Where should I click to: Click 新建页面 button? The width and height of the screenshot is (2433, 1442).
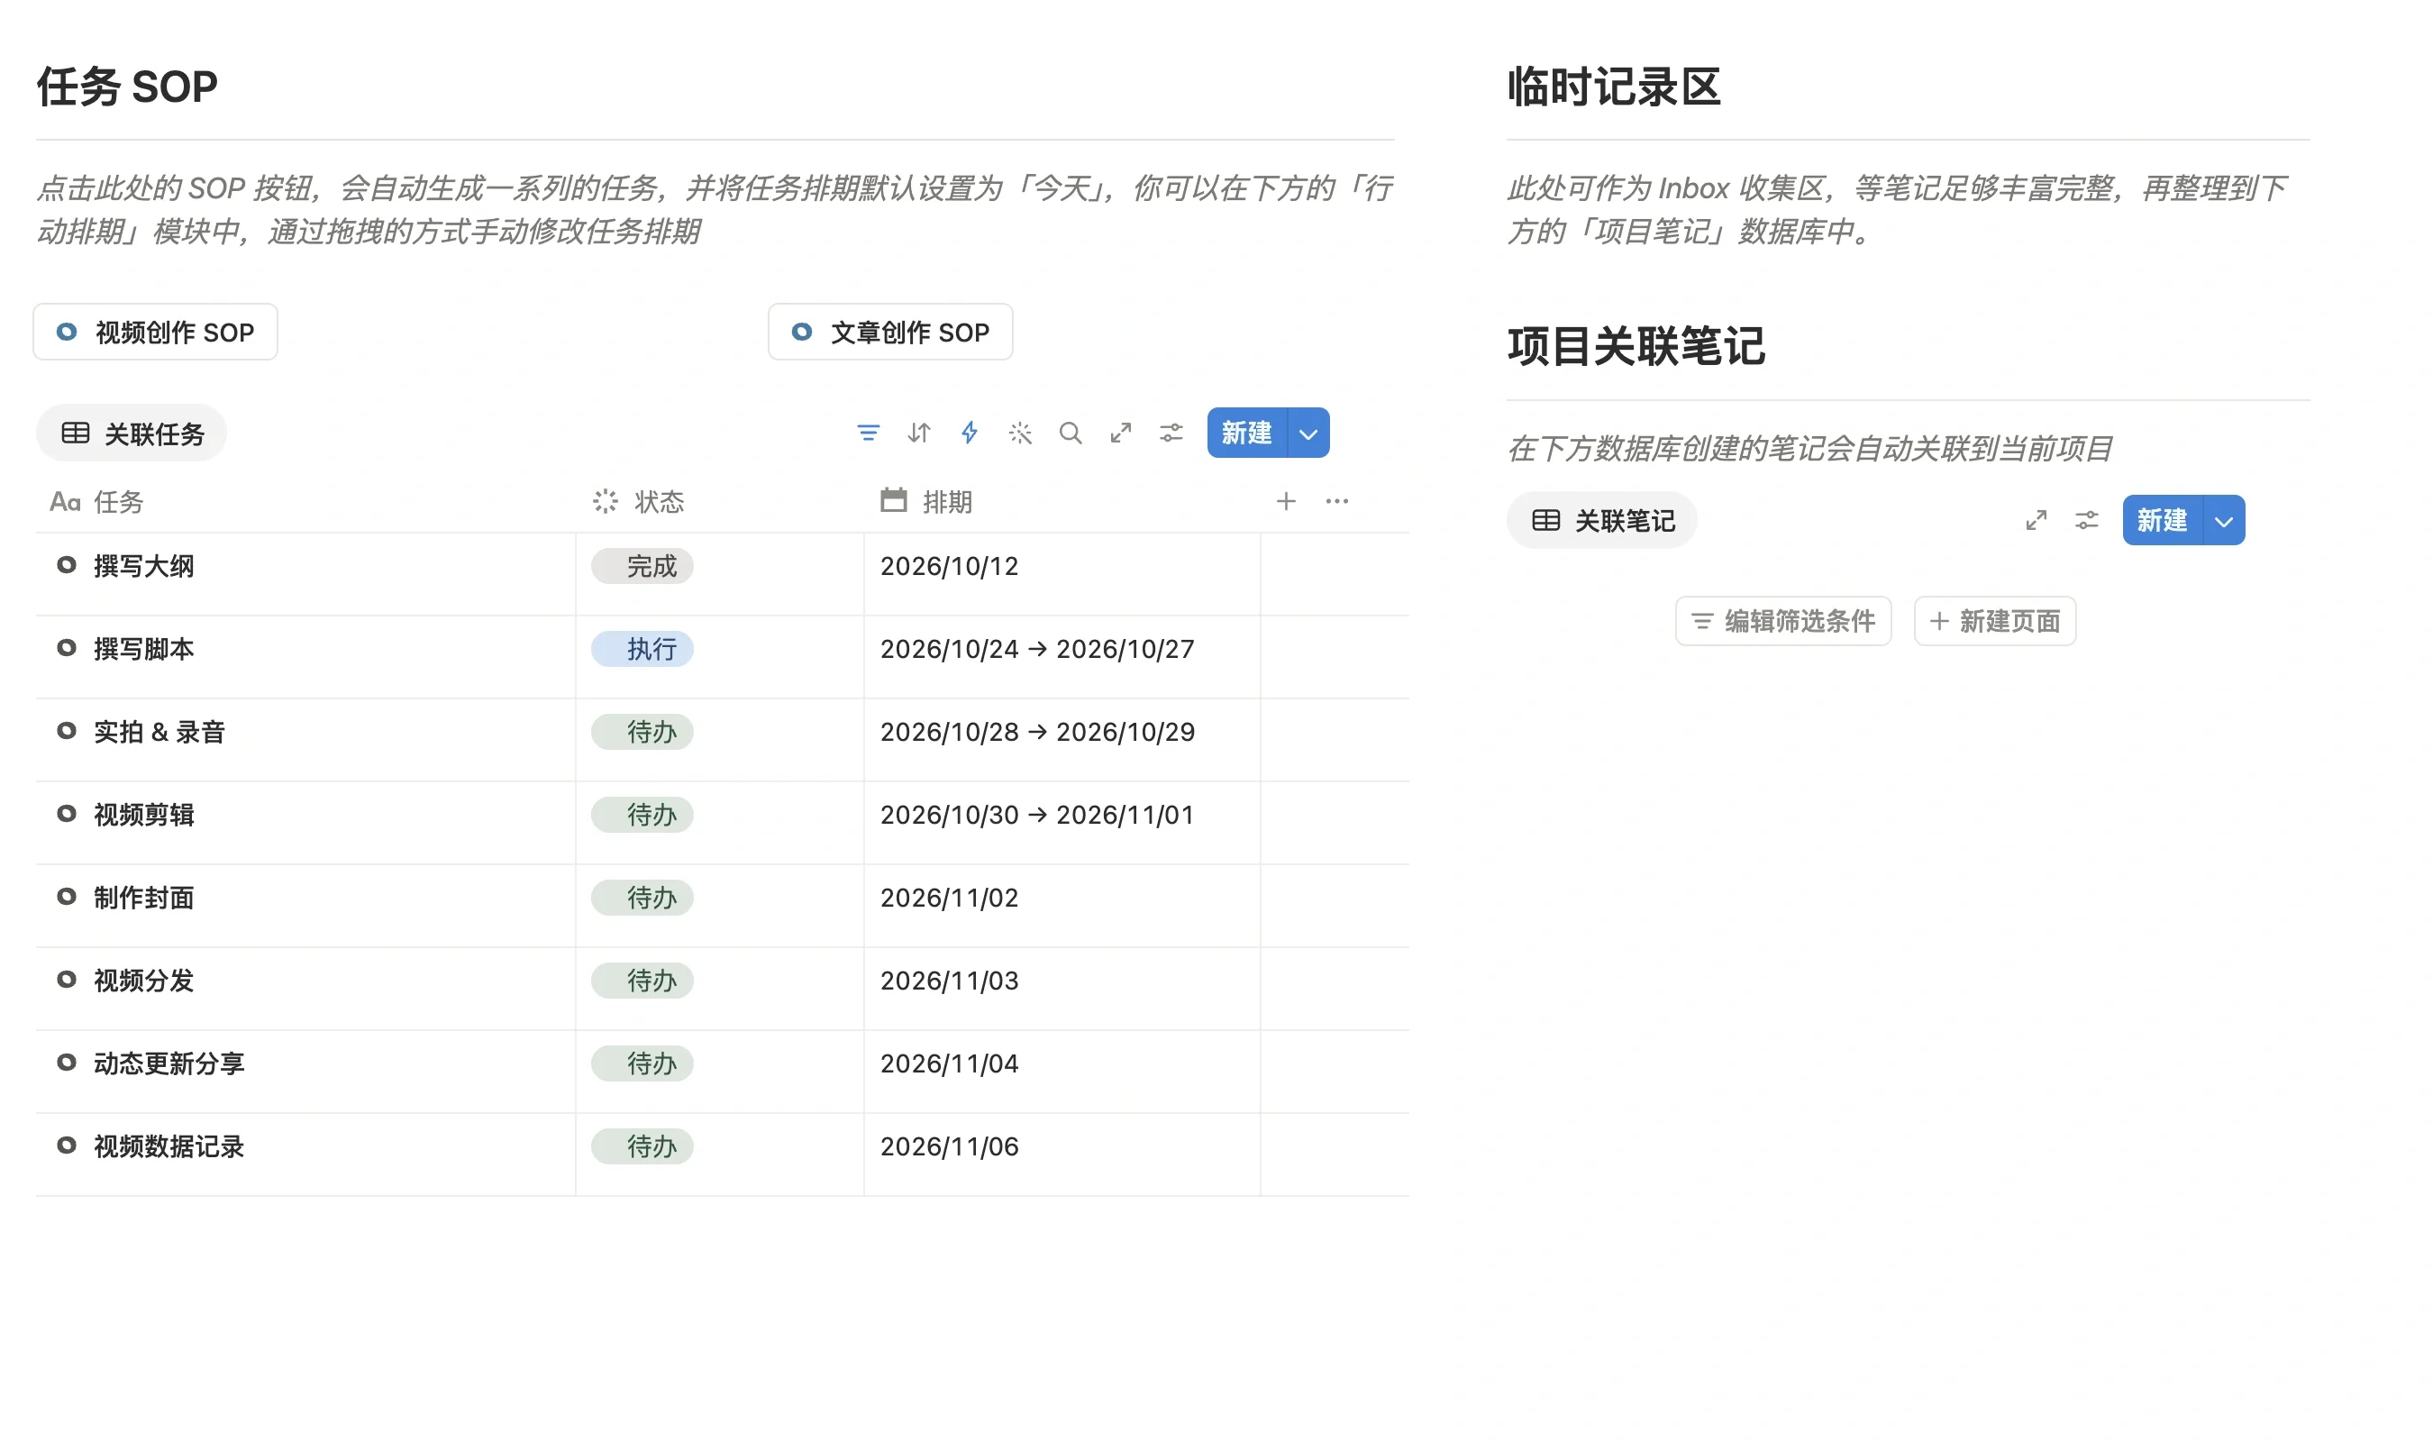pos(1995,621)
